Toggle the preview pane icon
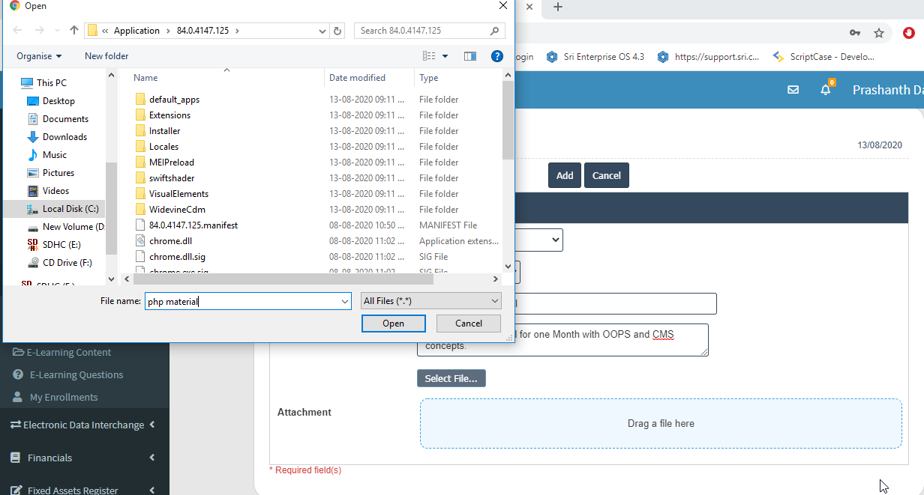 pyautogui.click(x=470, y=56)
